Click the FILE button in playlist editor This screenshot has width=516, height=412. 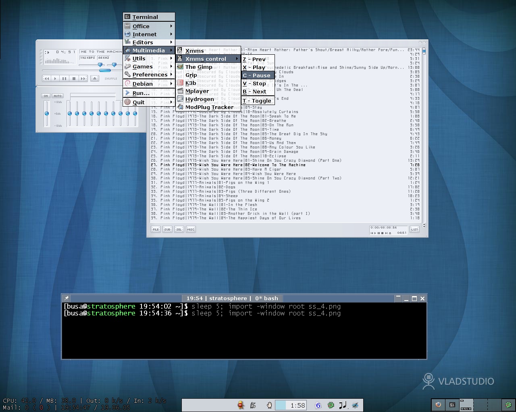pos(156,229)
